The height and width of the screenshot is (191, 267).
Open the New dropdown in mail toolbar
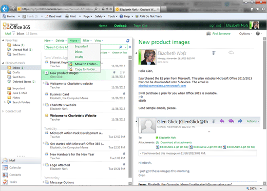(48, 41)
